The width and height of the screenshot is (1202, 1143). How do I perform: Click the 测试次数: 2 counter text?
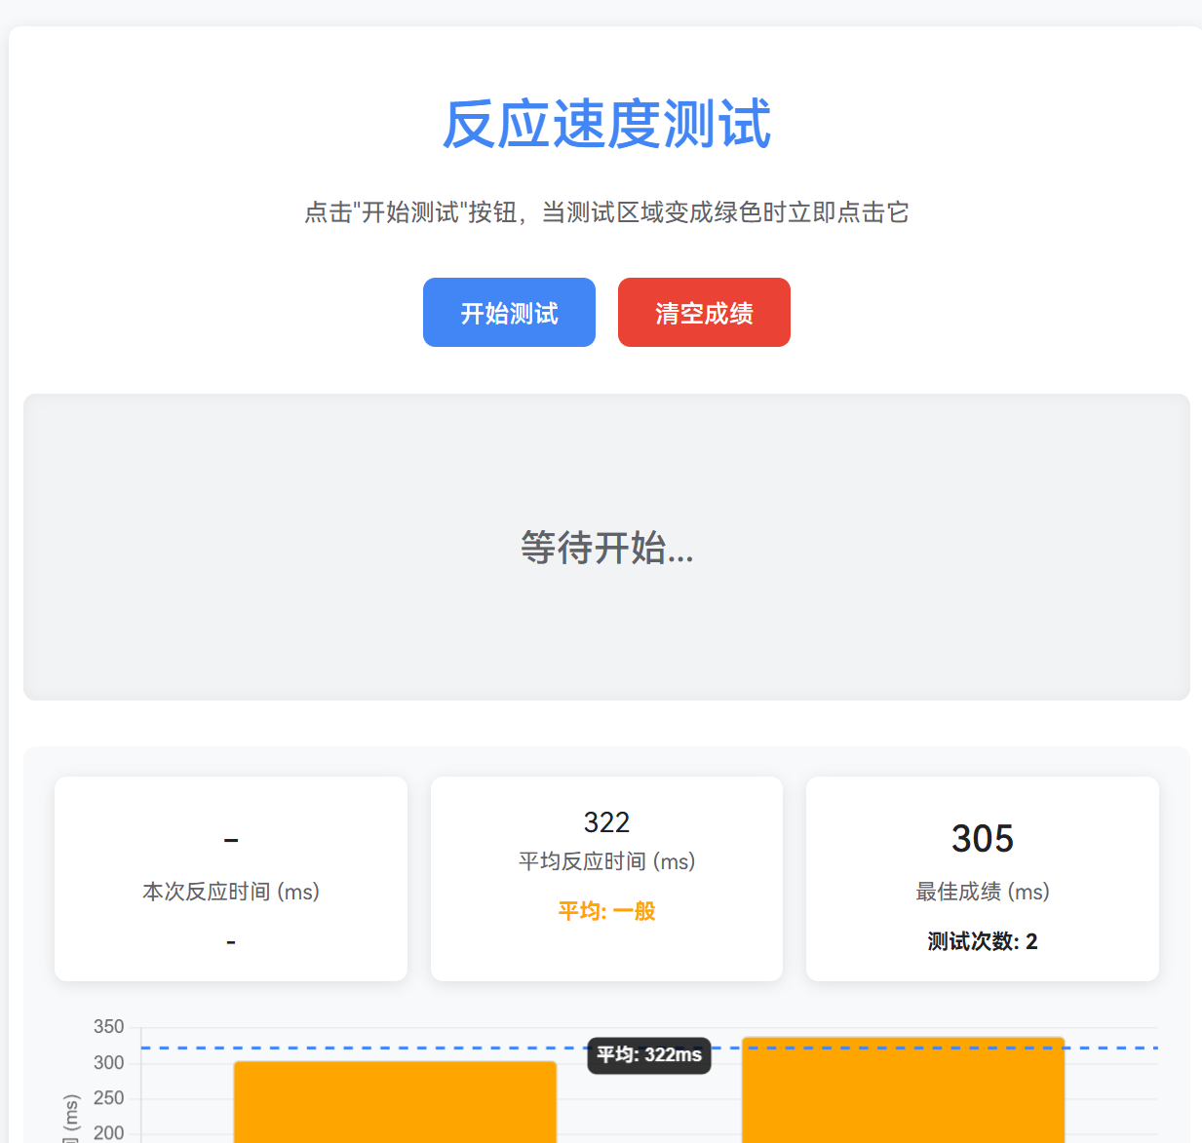click(982, 941)
